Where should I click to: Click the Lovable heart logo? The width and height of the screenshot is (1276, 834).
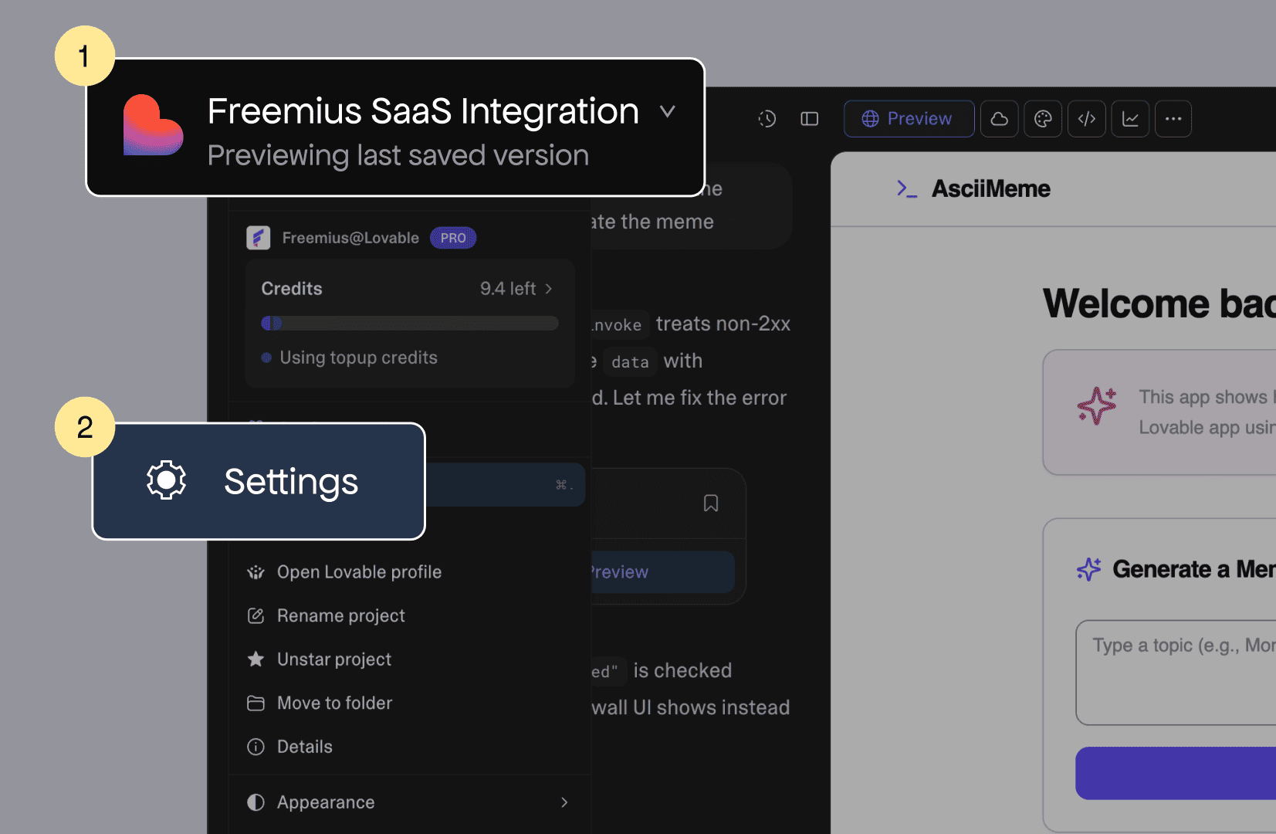153,126
